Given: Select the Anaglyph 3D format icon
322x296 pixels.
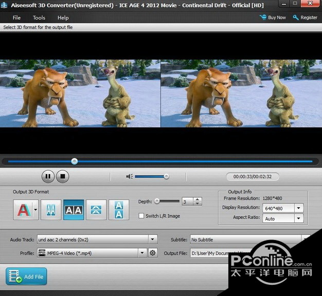Looking at the screenshot, I should [x=23, y=210].
